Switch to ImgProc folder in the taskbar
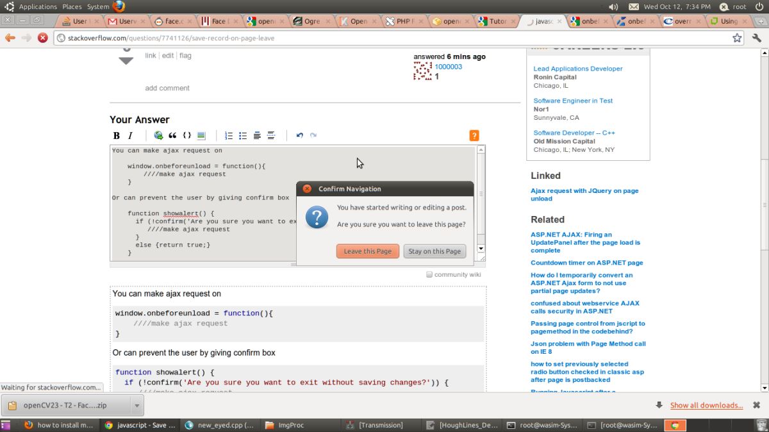This screenshot has width=769, height=432. (299, 425)
